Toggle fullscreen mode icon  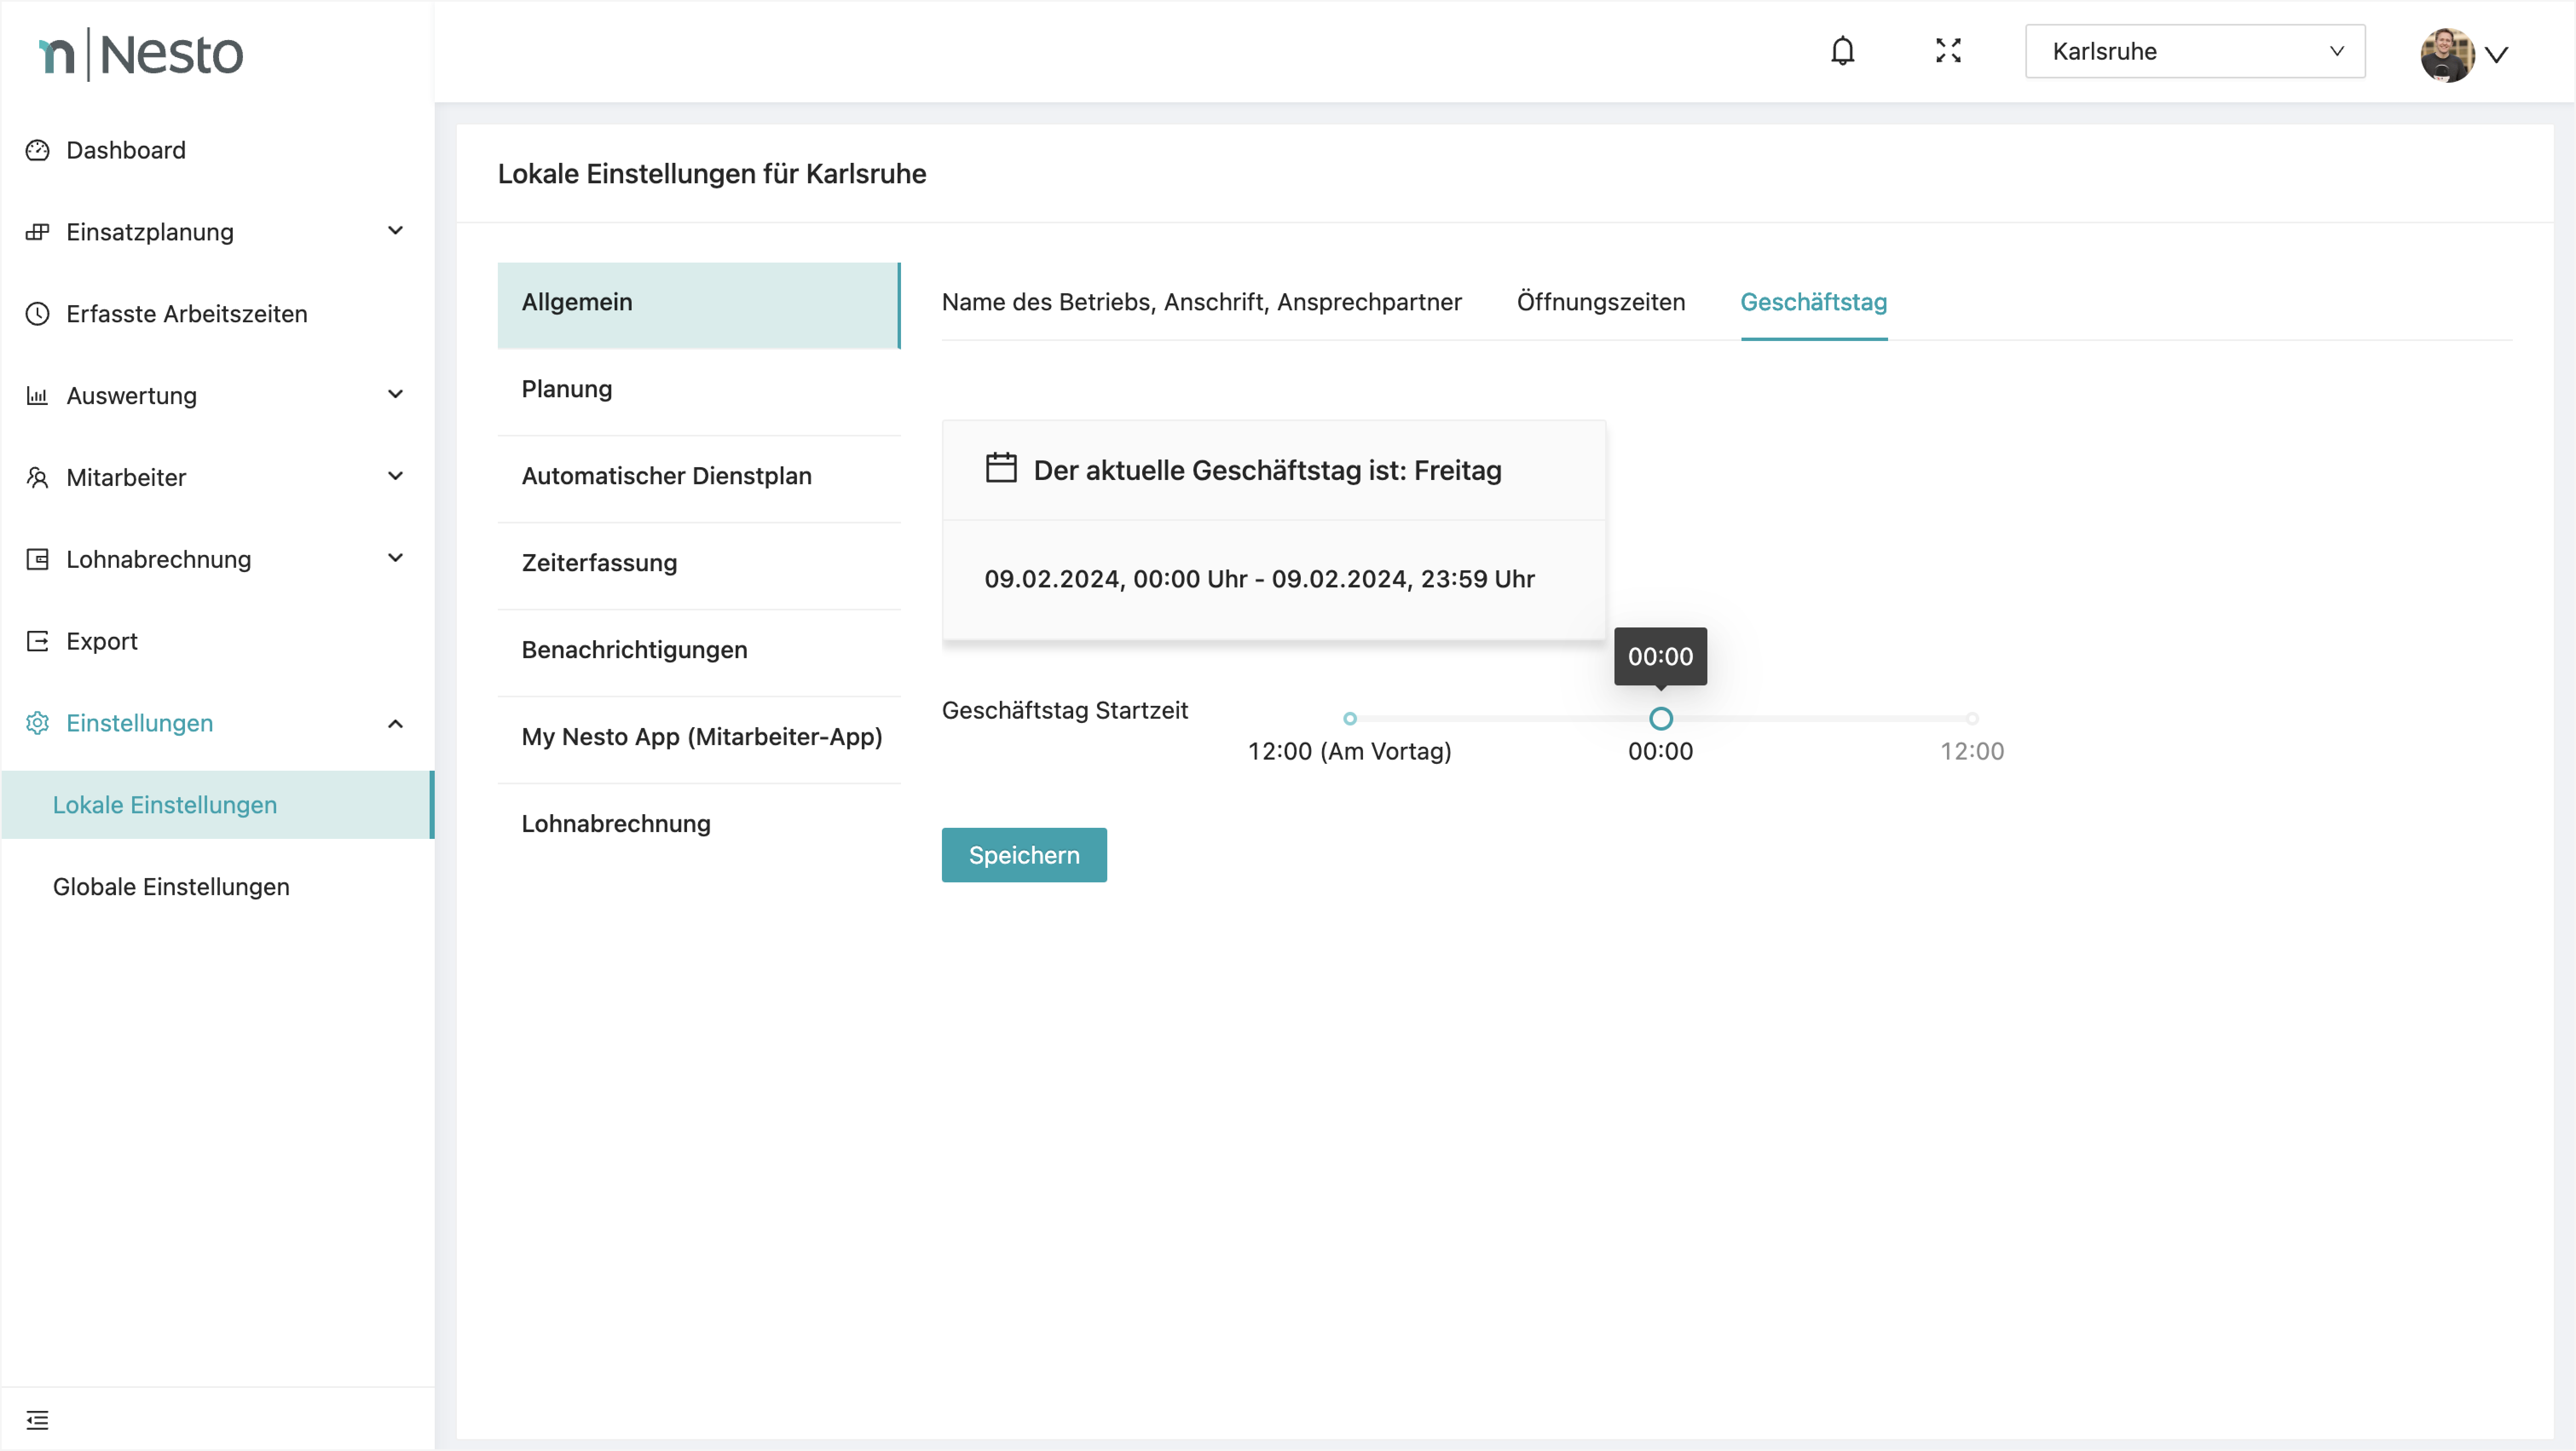(1948, 51)
